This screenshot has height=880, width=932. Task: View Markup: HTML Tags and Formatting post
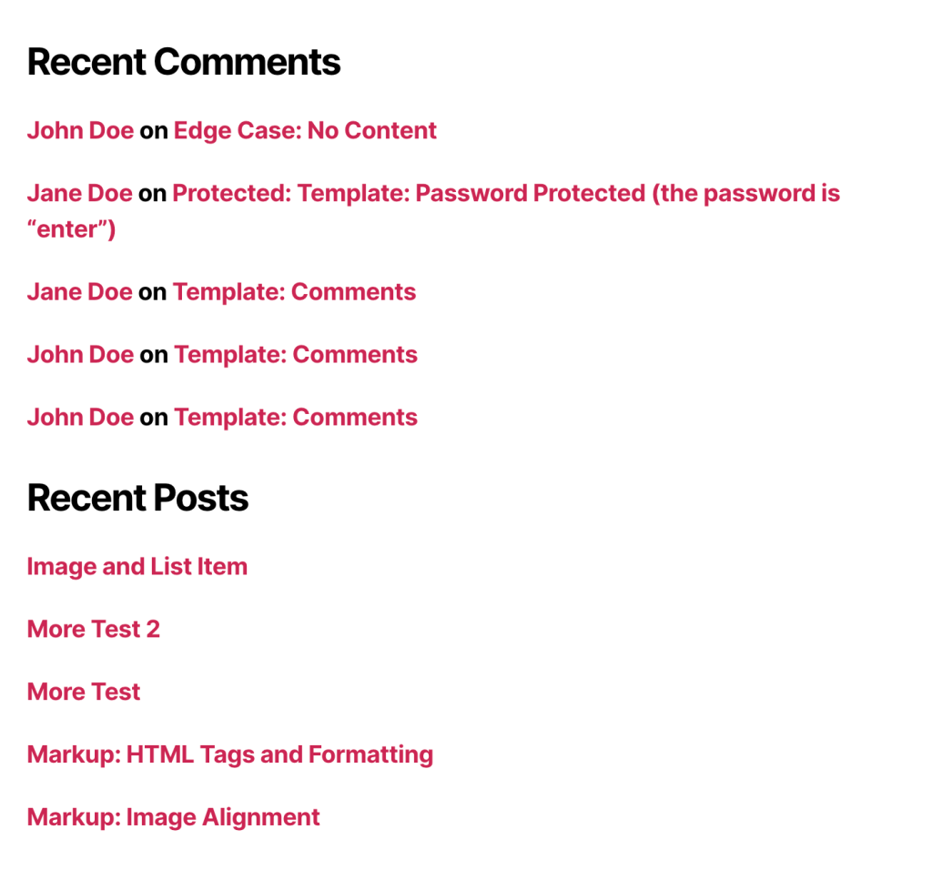(230, 755)
